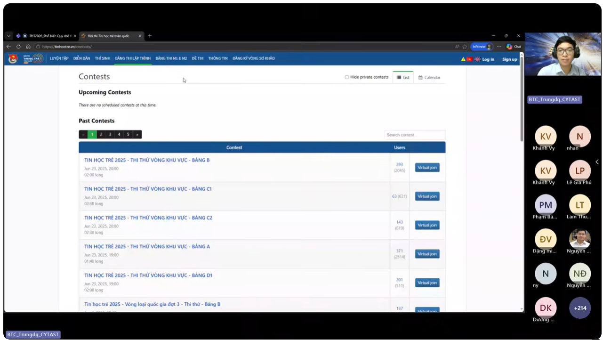Switch to Calendar view tab
This screenshot has height=340, width=603.
(429, 78)
